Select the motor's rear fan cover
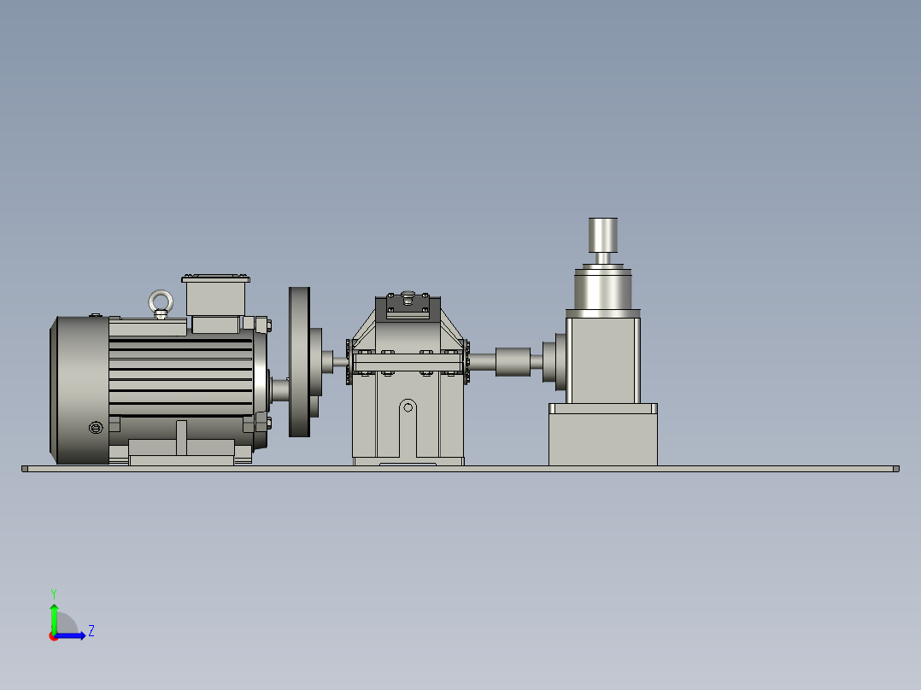Screen dimensions: 921x690 (79, 390)
